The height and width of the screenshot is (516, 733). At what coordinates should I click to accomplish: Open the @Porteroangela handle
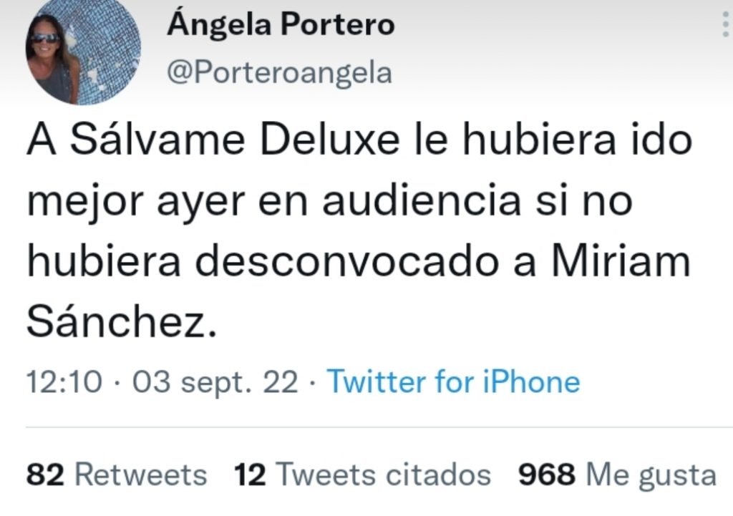(x=280, y=74)
